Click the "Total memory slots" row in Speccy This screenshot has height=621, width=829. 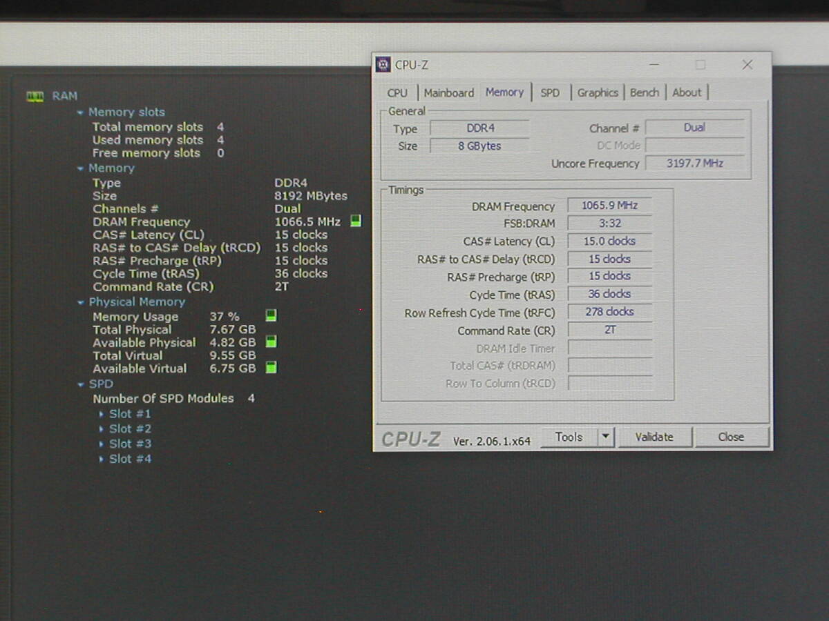pyautogui.click(x=158, y=127)
